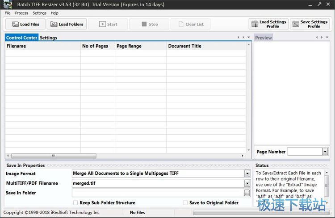
Task: Open the Help menu
Action: [54, 13]
